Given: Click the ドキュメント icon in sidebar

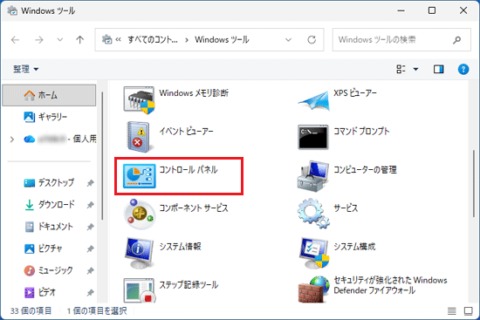Looking at the screenshot, I should coord(30,227).
